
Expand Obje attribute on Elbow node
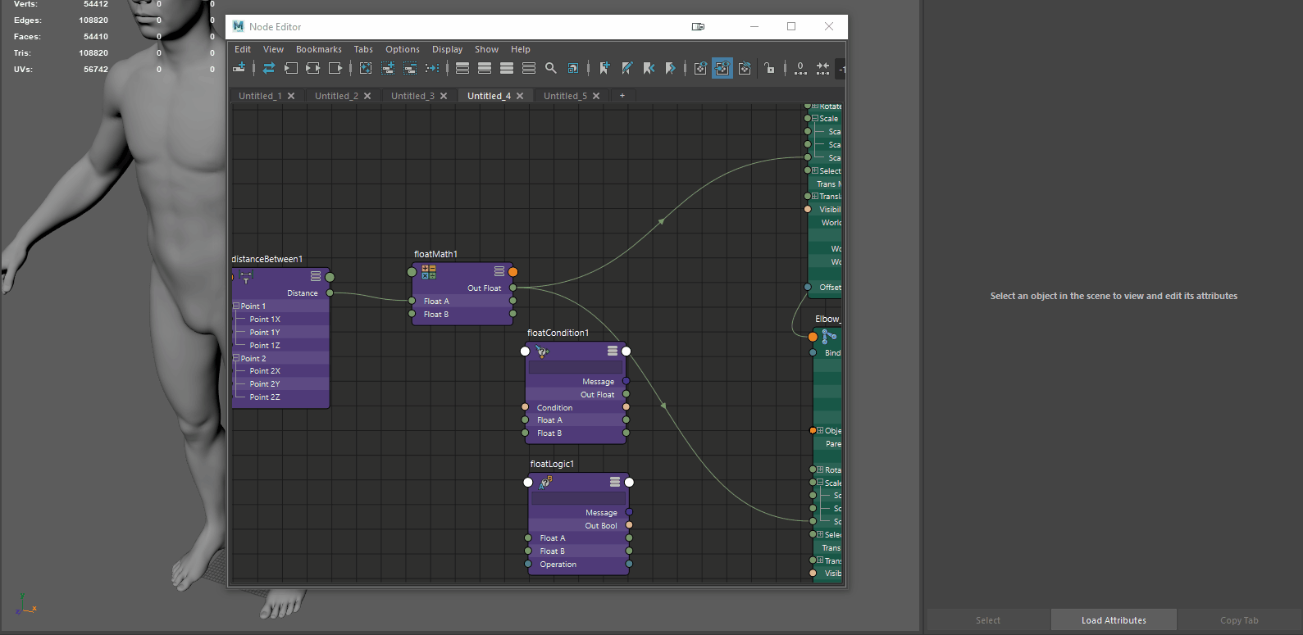(x=820, y=430)
